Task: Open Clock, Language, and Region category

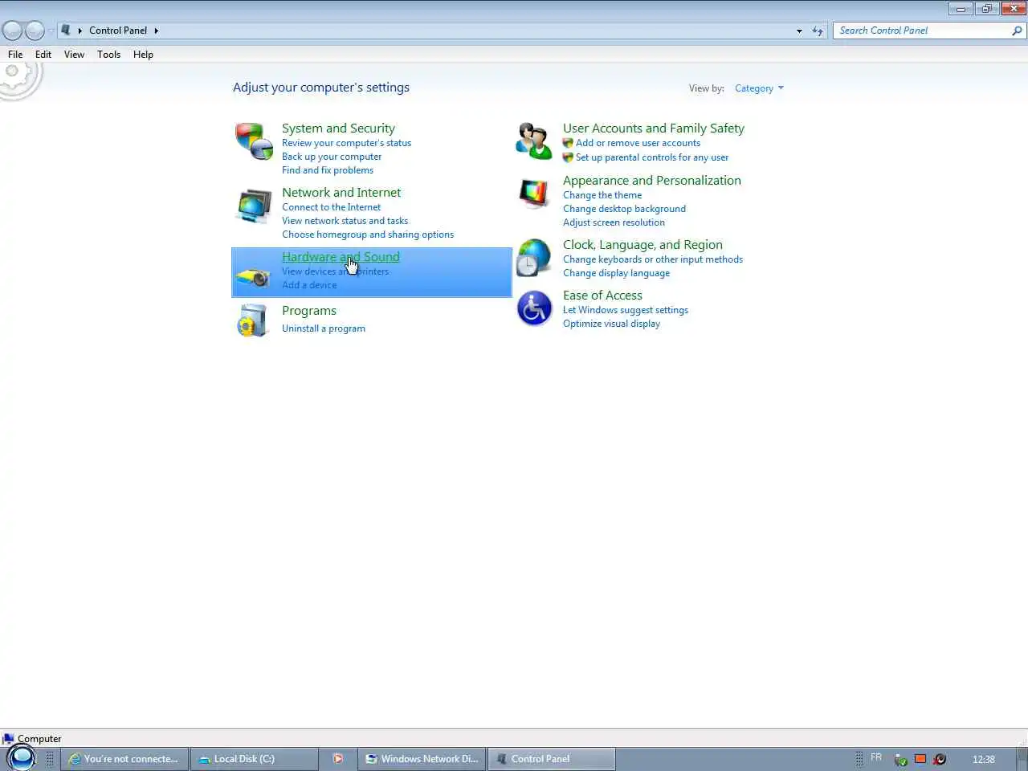Action: 642,244
